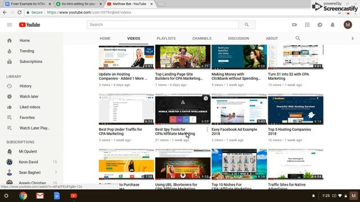
Task: Open the account avatar M menu
Action: (348, 25)
